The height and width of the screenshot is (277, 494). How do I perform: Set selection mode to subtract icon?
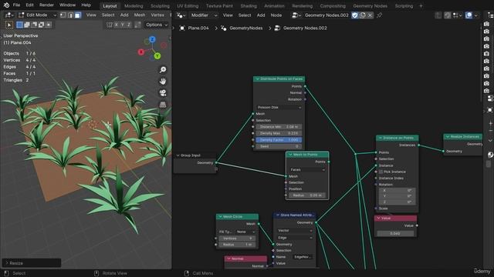34,25
